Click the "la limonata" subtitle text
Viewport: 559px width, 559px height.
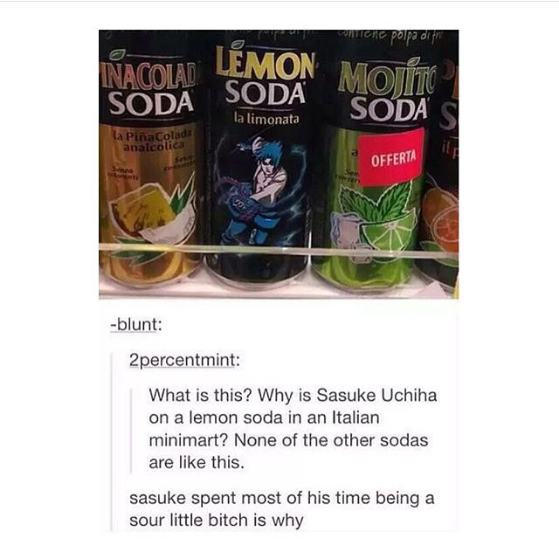click(x=266, y=119)
